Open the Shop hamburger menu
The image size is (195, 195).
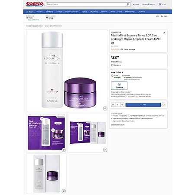[29, 12]
